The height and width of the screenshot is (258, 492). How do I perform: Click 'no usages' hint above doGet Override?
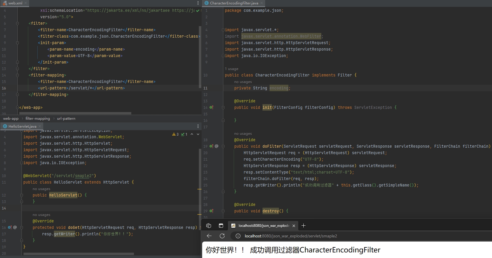pos(41,215)
